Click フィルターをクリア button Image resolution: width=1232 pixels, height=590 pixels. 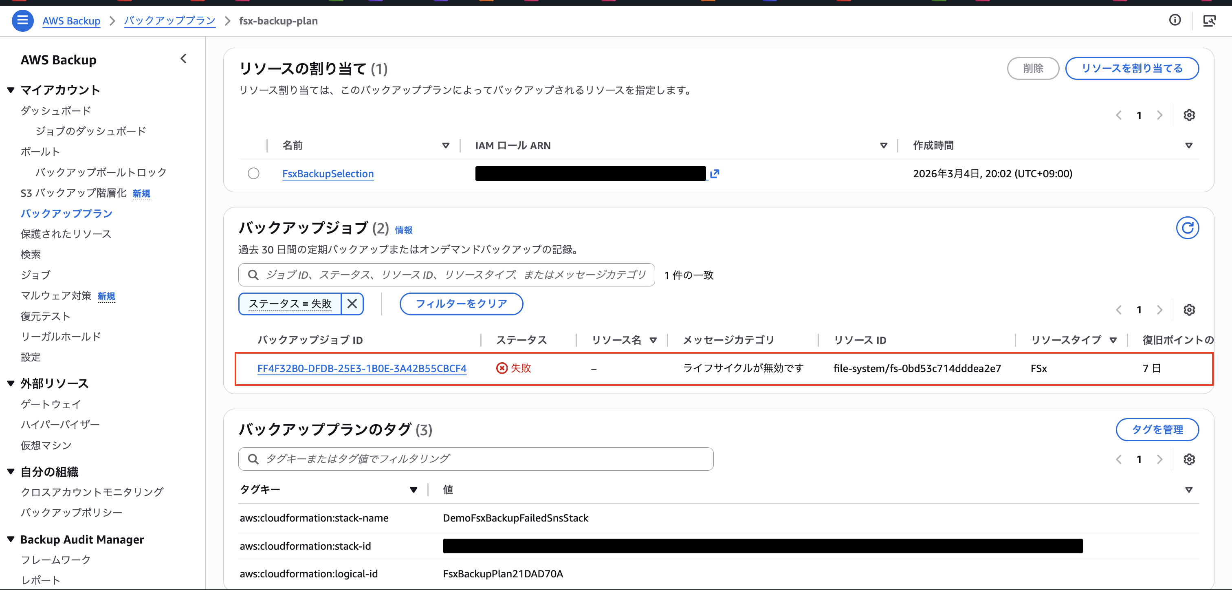pyautogui.click(x=461, y=304)
